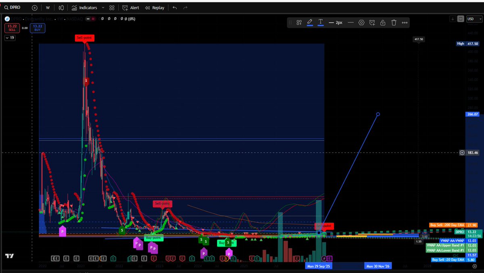
Task: Change the line color pencil tool
Action: click(310, 23)
